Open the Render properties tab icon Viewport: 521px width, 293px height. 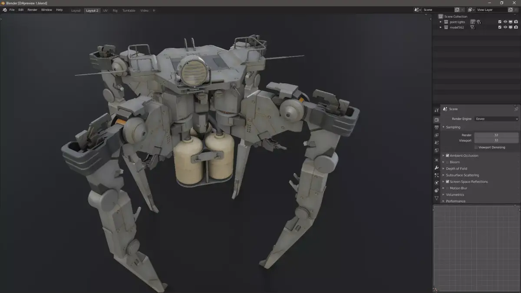[436, 120]
